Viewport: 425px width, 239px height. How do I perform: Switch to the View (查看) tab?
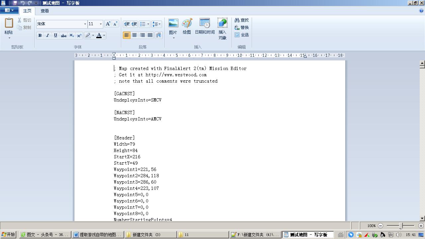coord(45,11)
